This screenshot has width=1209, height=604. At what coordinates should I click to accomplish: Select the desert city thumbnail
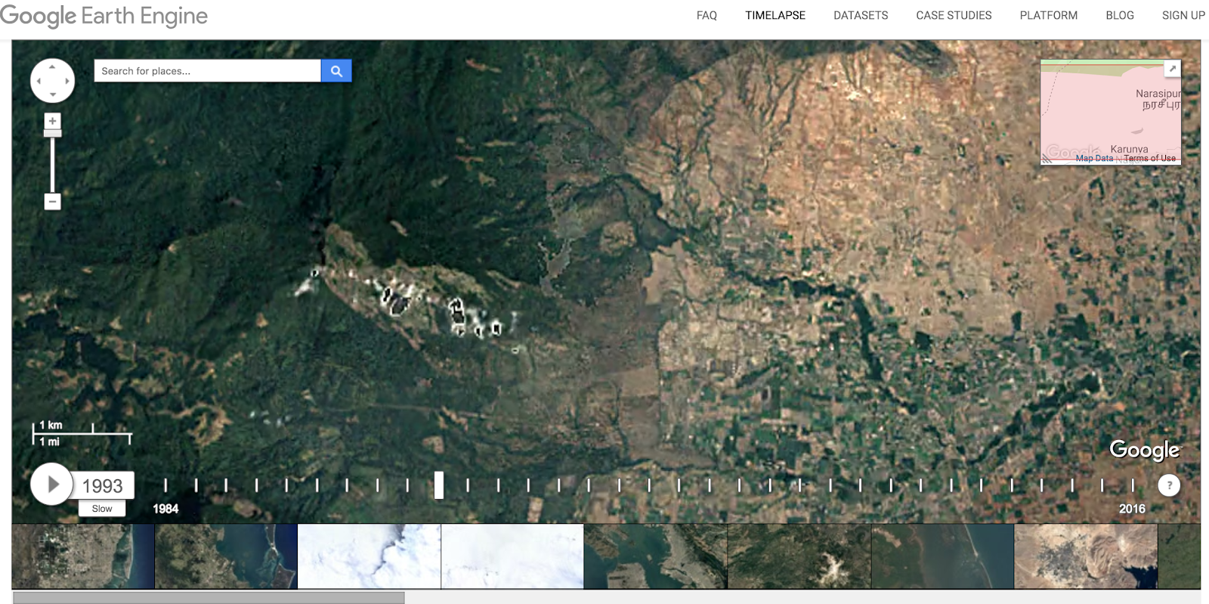click(x=1085, y=556)
